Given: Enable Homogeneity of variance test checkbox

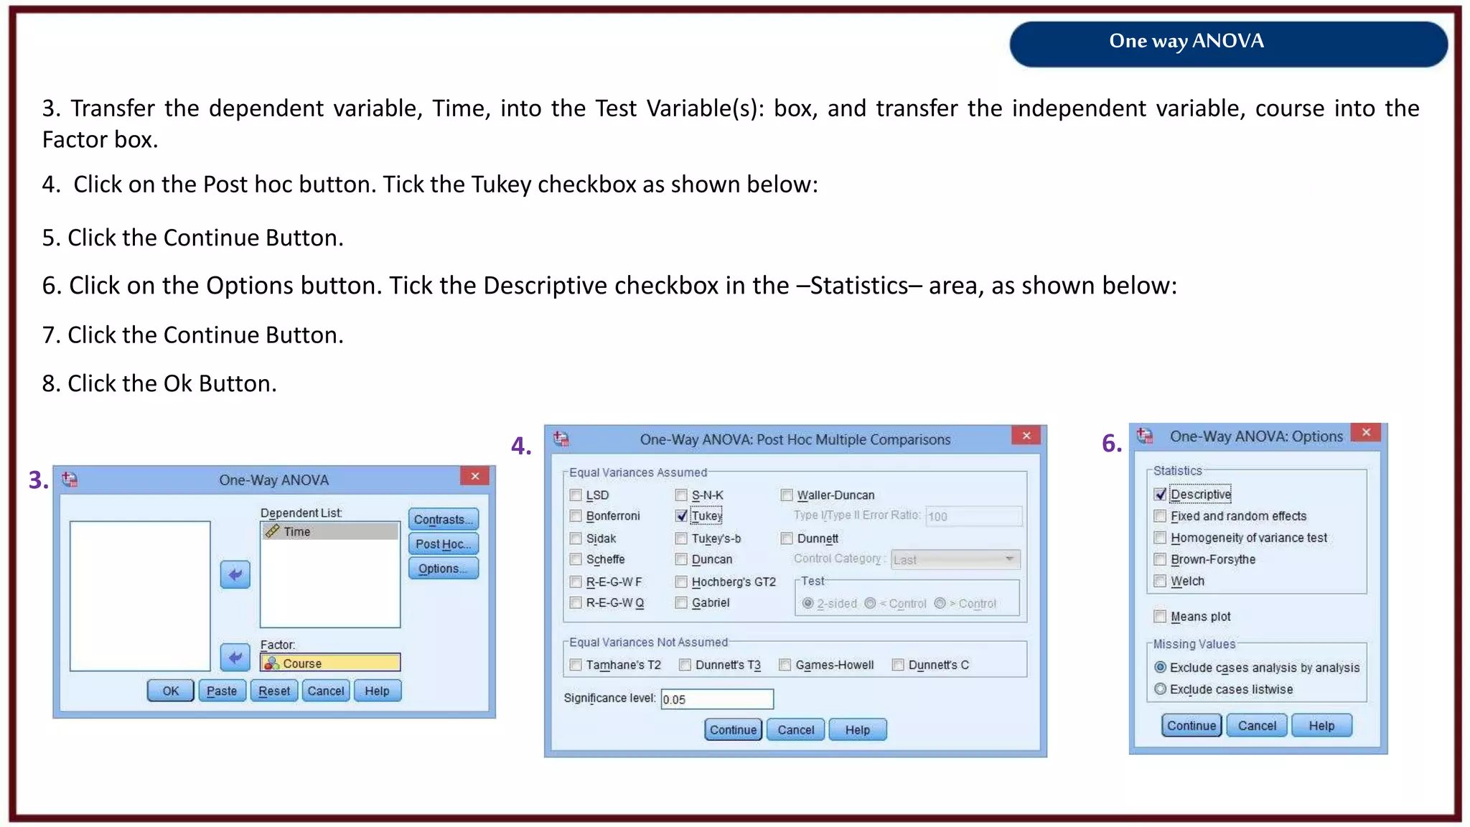Looking at the screenshot, I should click(1160, 537).
